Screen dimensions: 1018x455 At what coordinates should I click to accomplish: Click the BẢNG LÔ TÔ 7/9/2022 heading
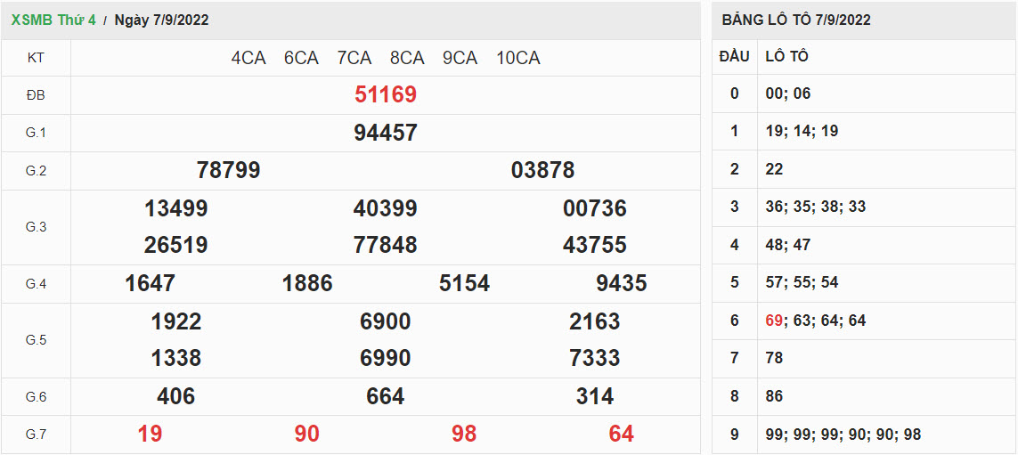[x=796, y=20]
